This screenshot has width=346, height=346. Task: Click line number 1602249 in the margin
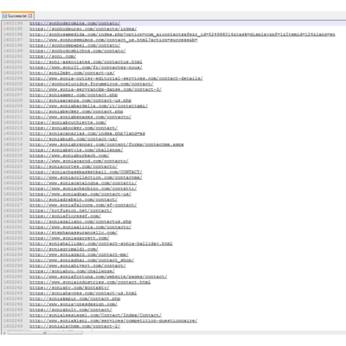coord(13,326)
